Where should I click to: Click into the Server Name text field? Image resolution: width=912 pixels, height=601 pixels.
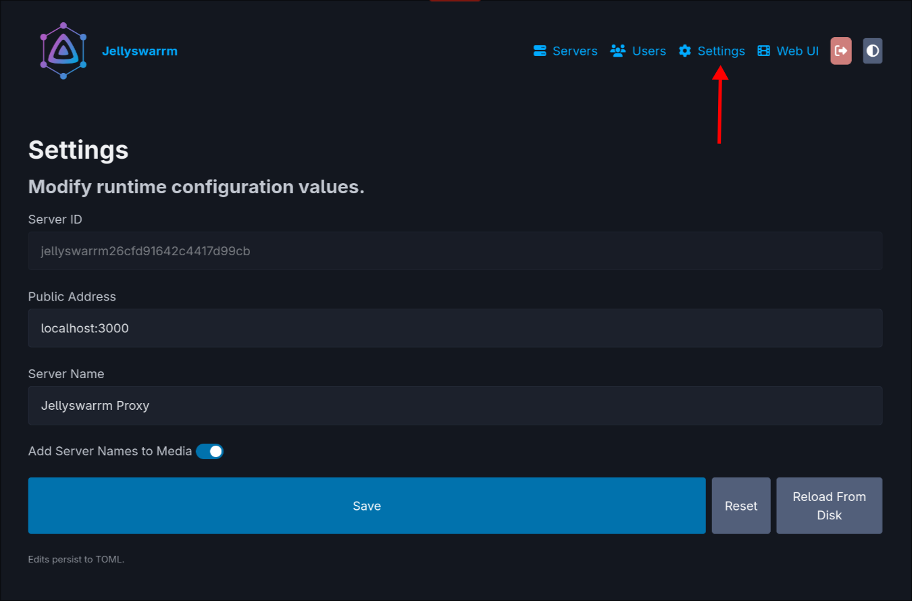455,406
